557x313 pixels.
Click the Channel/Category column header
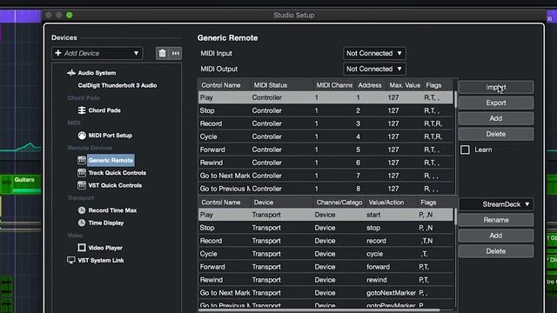(339, 203)
